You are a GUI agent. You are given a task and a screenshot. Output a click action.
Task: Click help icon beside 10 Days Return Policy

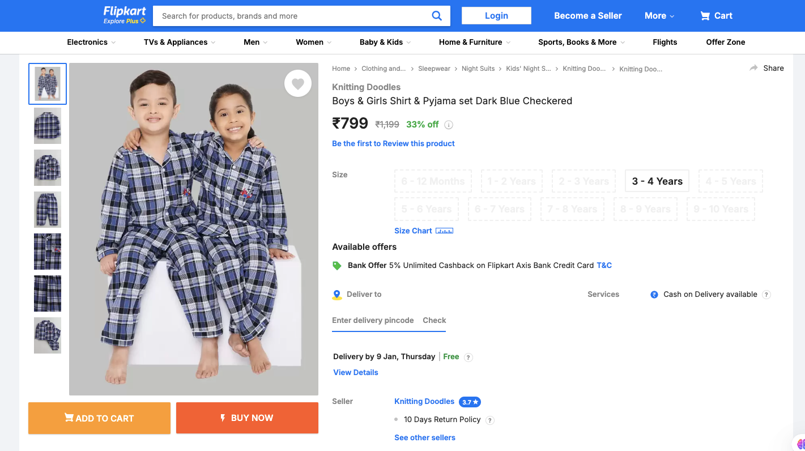(490, 420)
